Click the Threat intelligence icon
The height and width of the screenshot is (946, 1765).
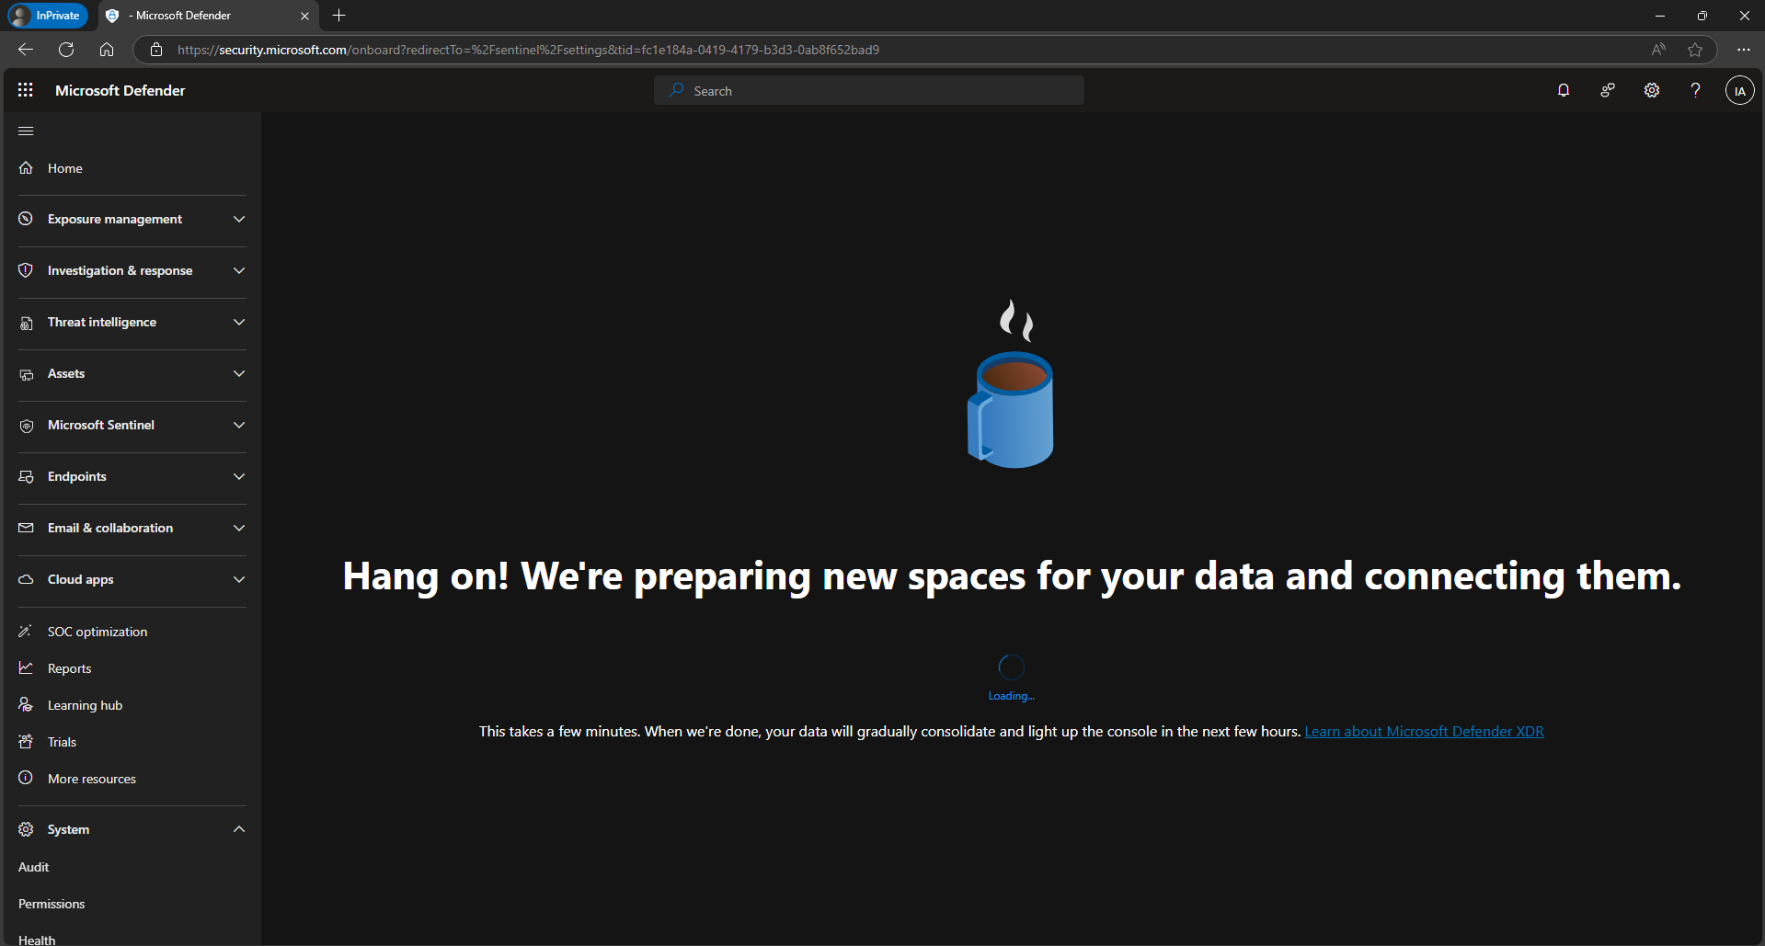(26, 323)
